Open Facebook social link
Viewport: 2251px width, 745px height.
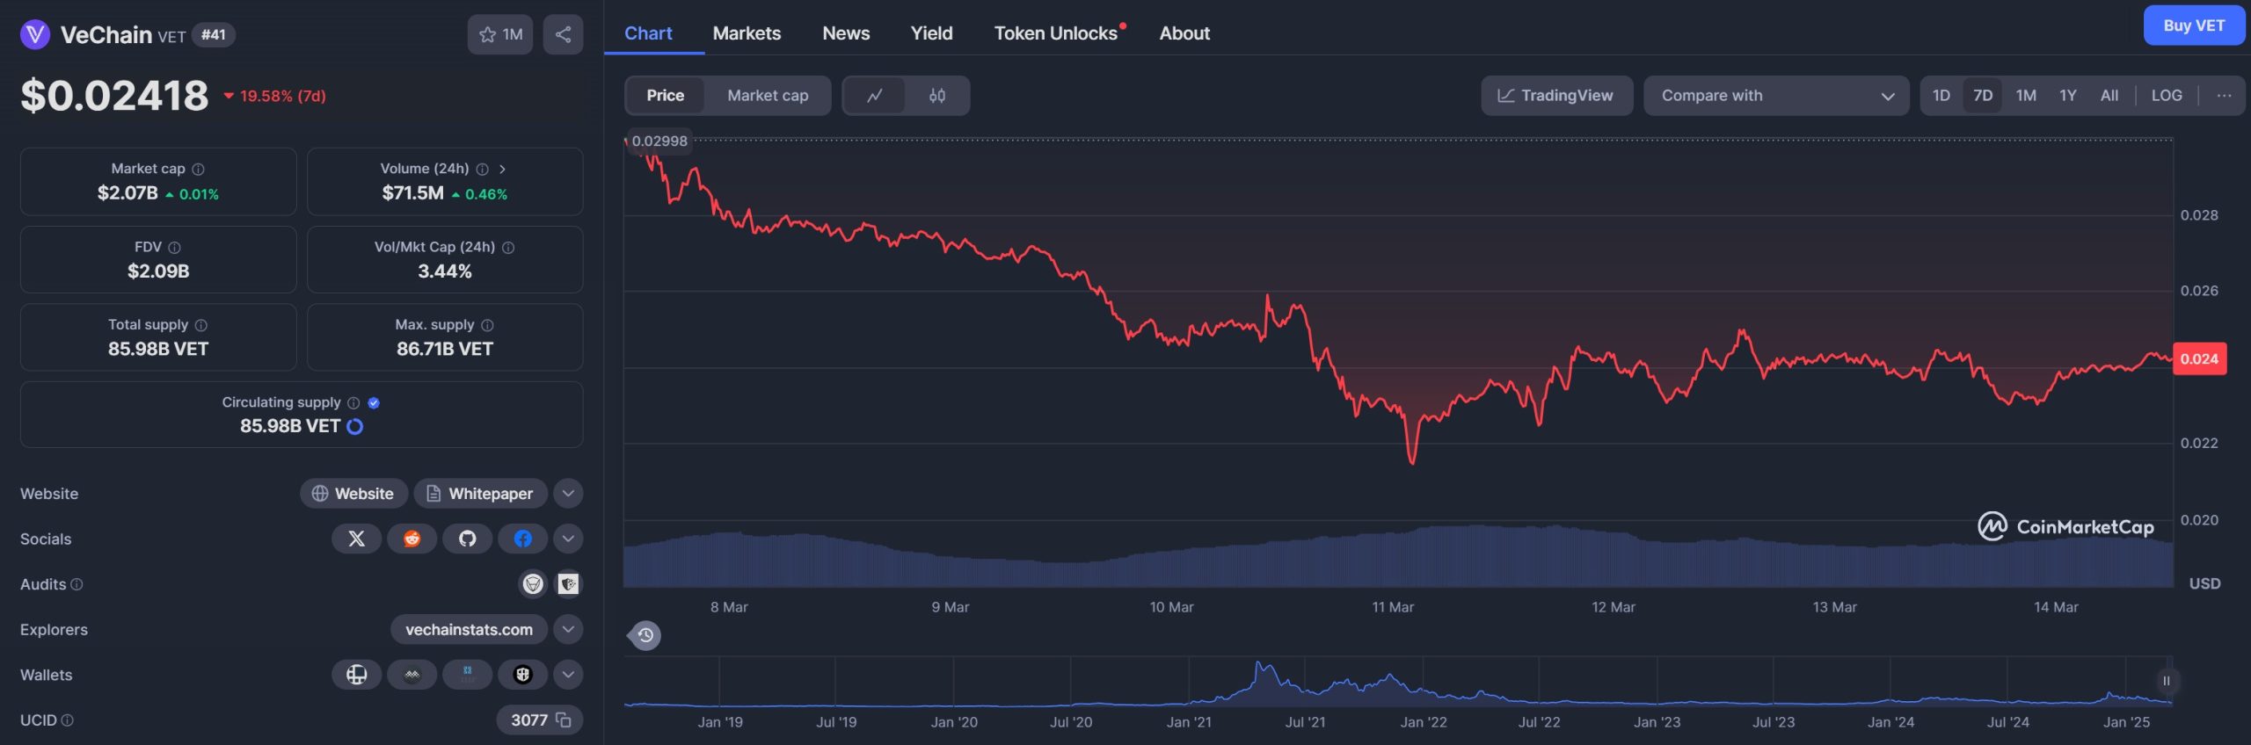(x=522, y=539)
